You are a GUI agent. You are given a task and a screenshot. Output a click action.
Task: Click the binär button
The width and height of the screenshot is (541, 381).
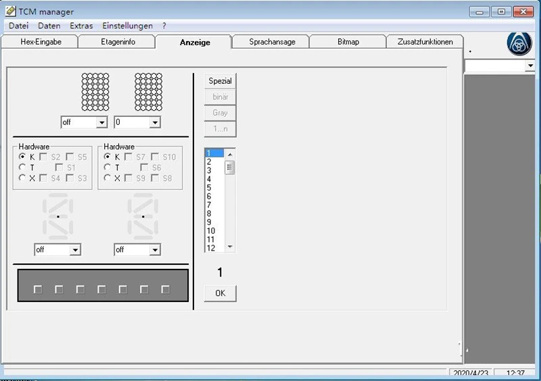coord(220,97)
